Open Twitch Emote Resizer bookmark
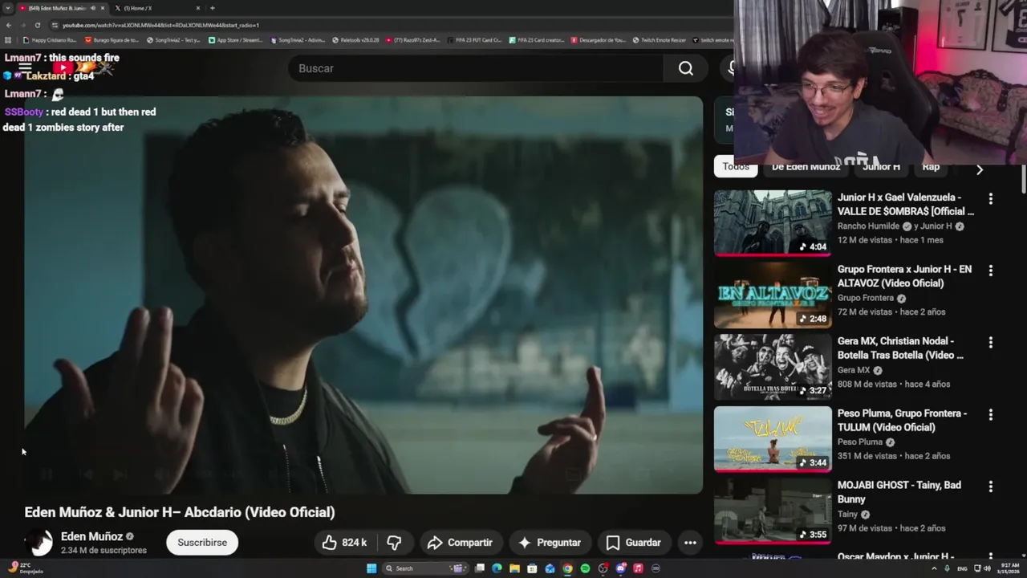 (659, 39)
